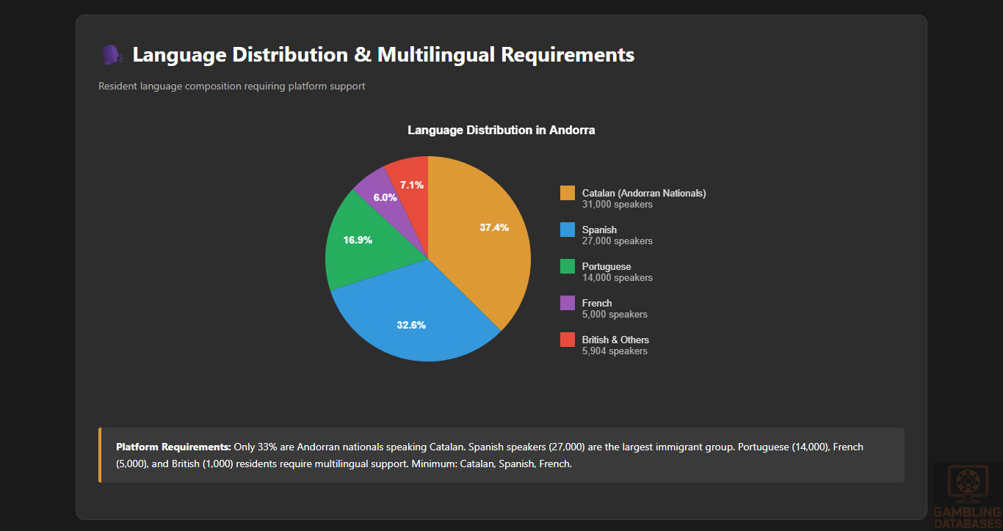Click the Language Distribution in Andorra chart title
Image resolution: width=1003 pixels, height=531 pixels.
(501, 130)
